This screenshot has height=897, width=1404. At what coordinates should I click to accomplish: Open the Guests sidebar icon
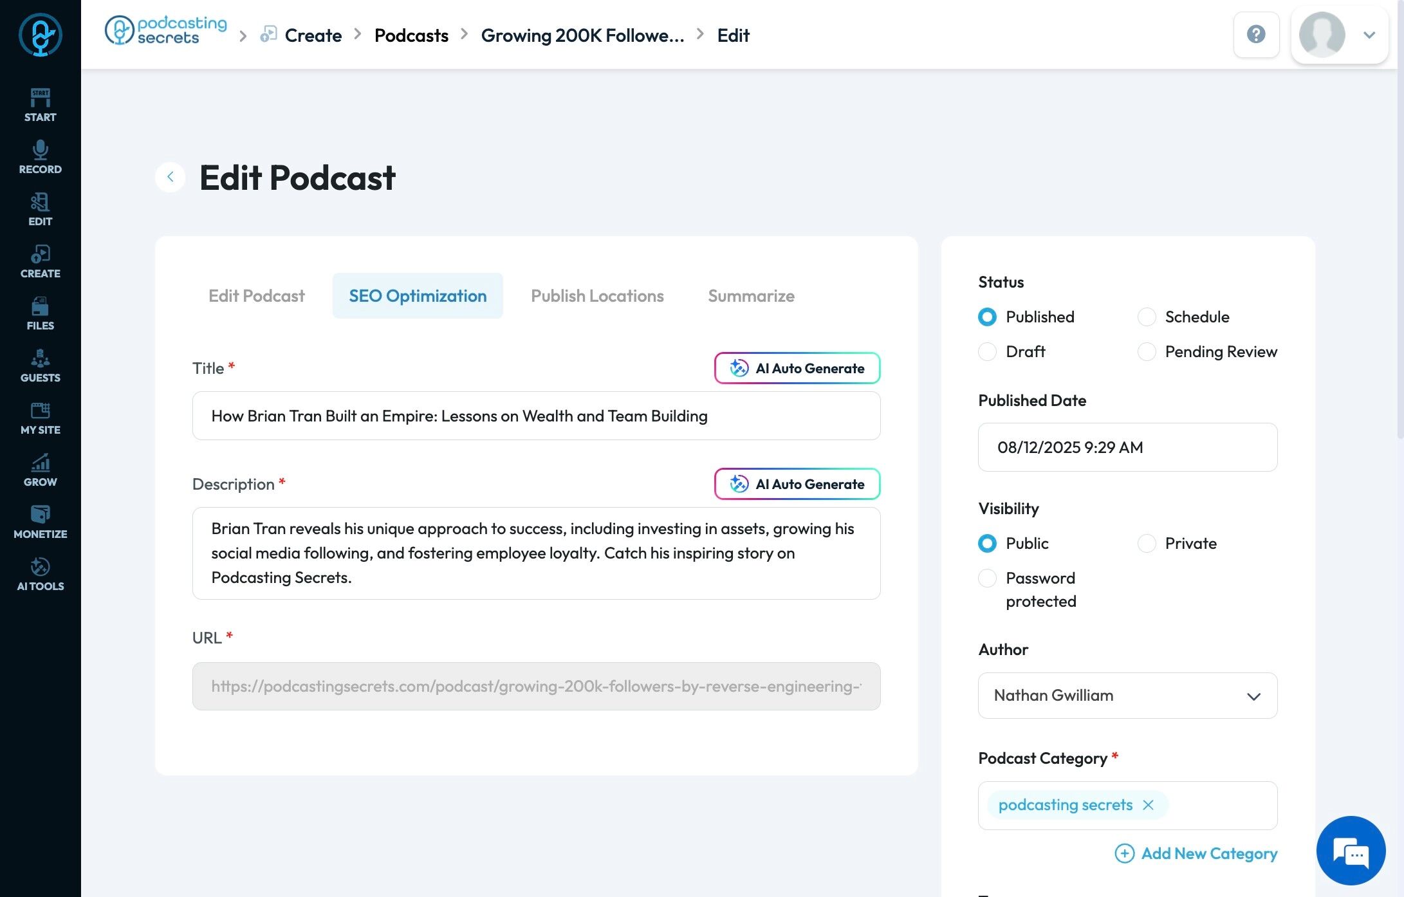click(x=40, y=365)
